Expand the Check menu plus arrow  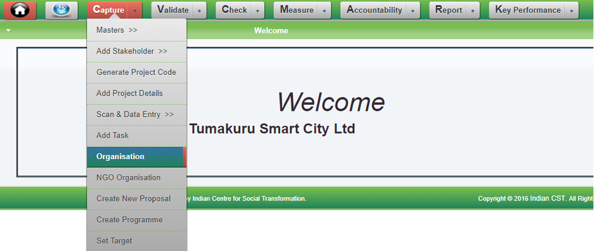pyautogui.click(x=257, y=10)
